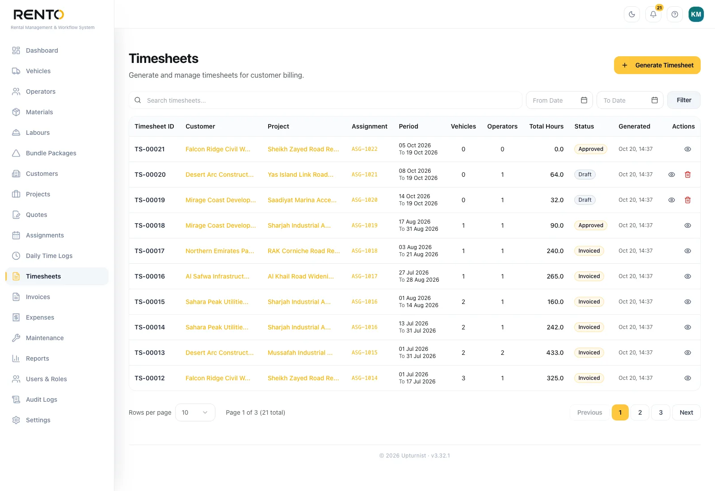Click the Filter button
This screenshot has width=715, height=491.
coord(684,100)
